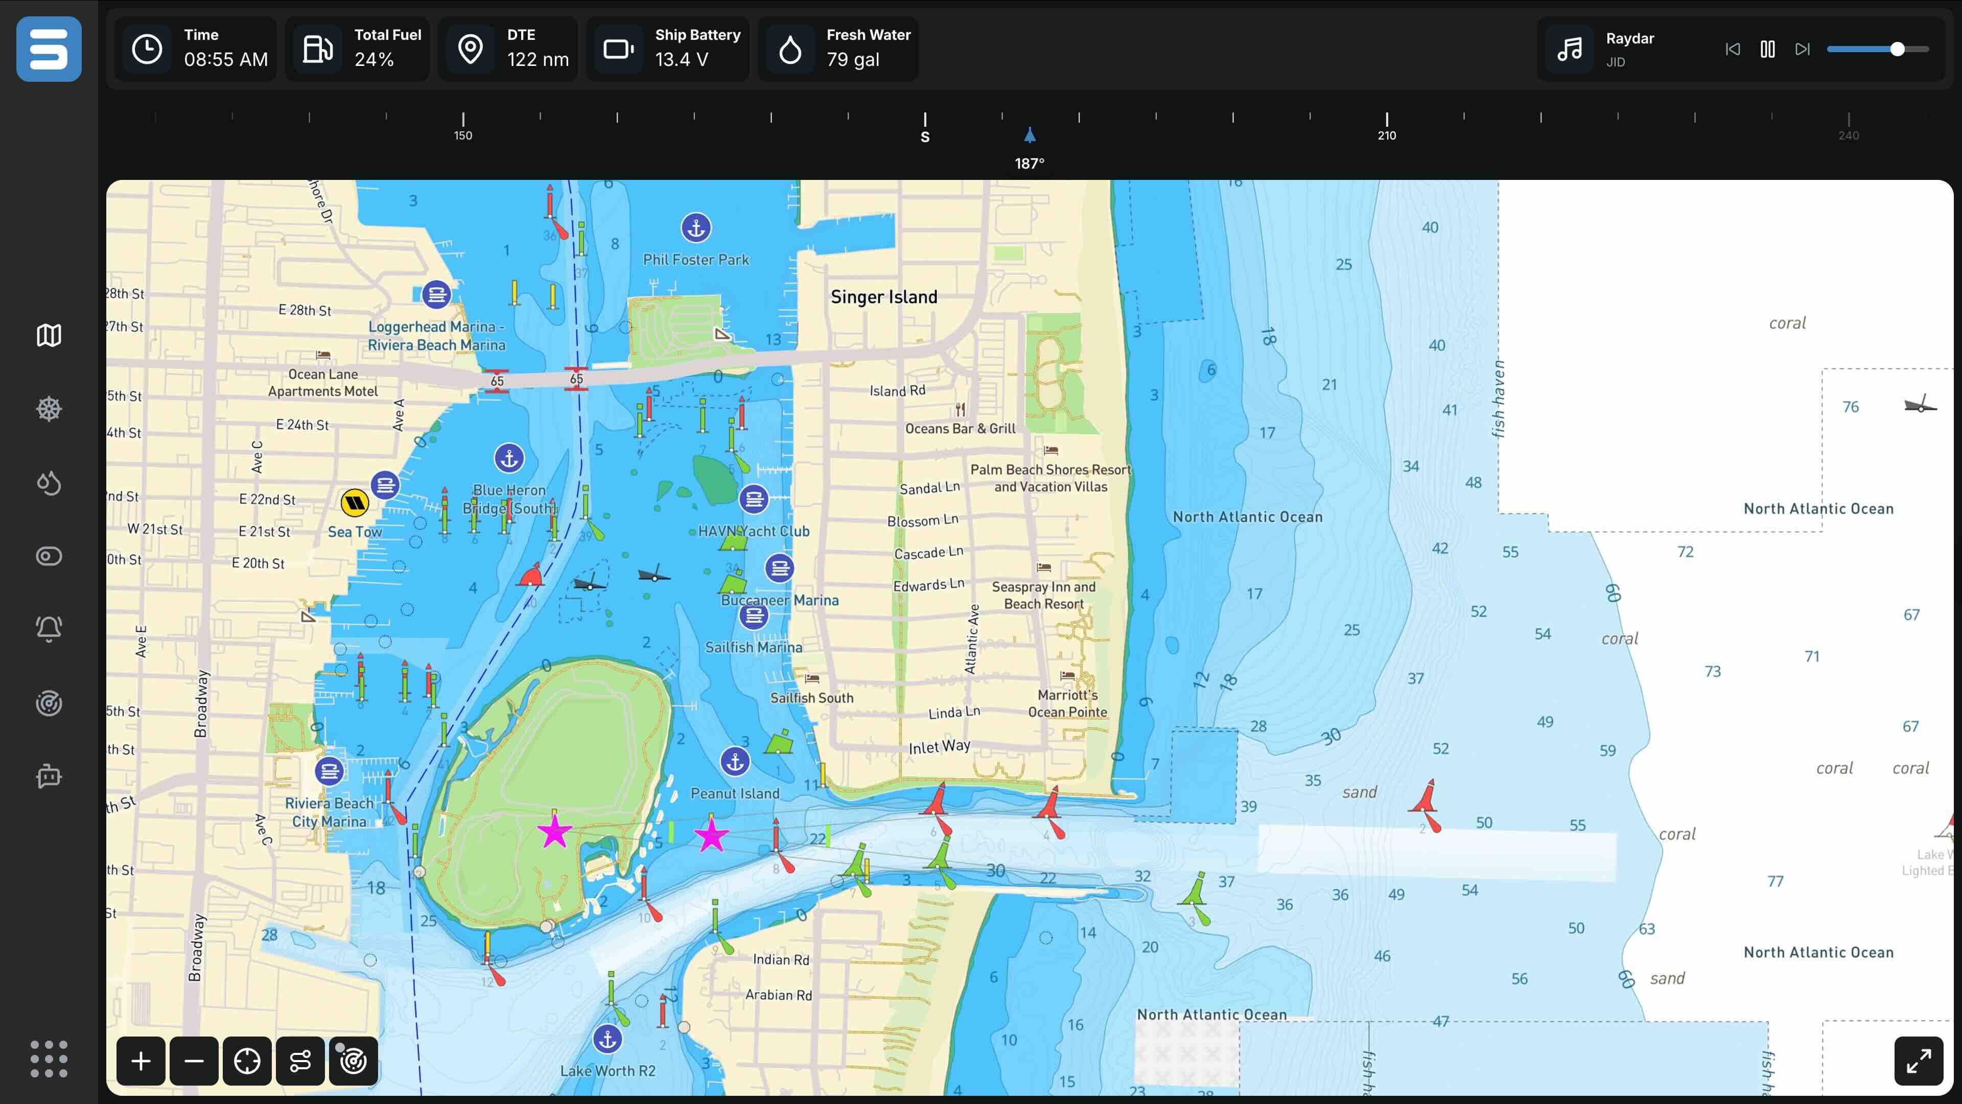Expand the chart to fullscreen
1962x1104 pixels.
pyautogui.click(x=1918, y=1061)
